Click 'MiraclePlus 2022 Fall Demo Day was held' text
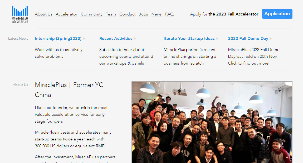 click(254, 56)
